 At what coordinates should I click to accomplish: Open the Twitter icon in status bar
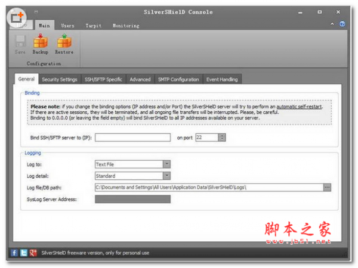pos(23,253)
